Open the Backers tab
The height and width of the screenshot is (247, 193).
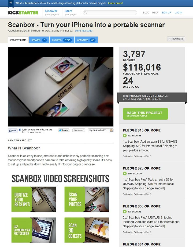[62, 40]
